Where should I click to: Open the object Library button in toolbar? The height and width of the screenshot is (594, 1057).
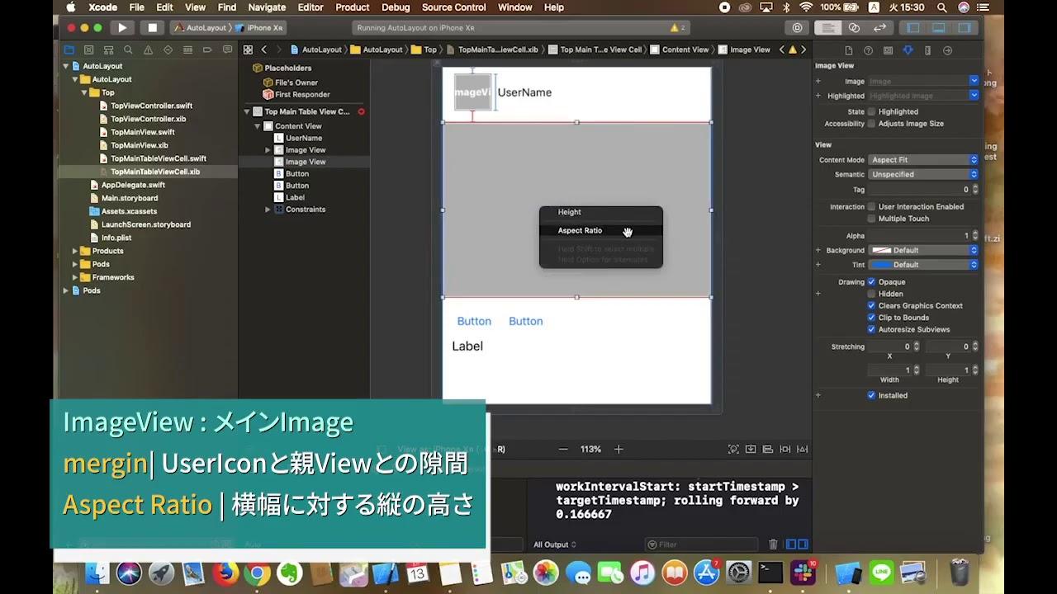click(x=797, y=27)
